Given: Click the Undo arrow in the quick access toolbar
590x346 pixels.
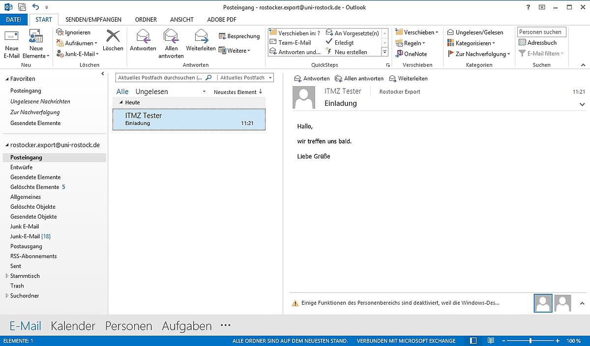Looking at the screenshot, I should pos(35,7).
